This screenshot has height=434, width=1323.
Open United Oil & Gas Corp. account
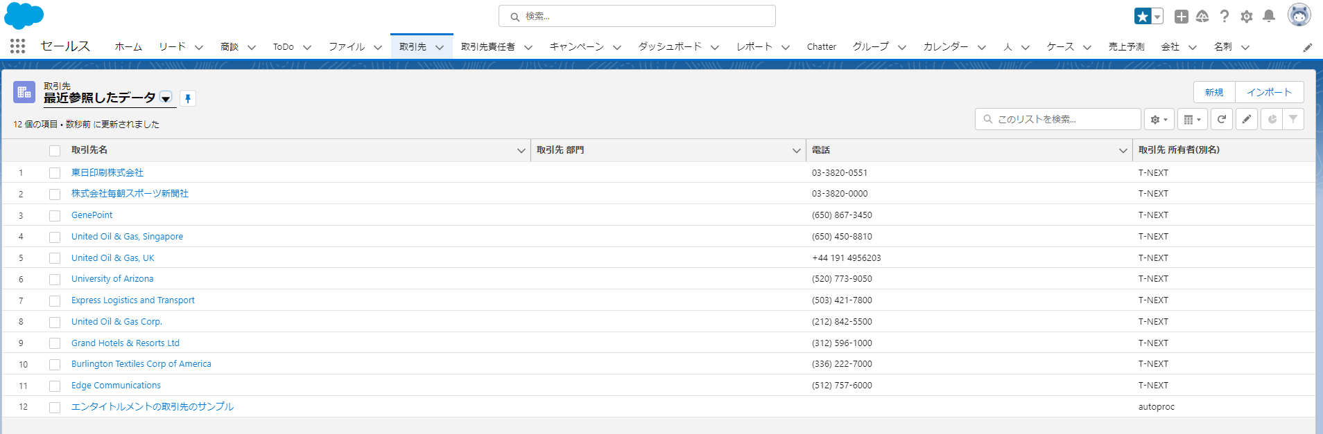(x=116, y=322)
